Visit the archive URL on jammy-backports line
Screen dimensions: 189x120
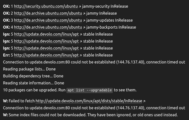pos(48,27)
